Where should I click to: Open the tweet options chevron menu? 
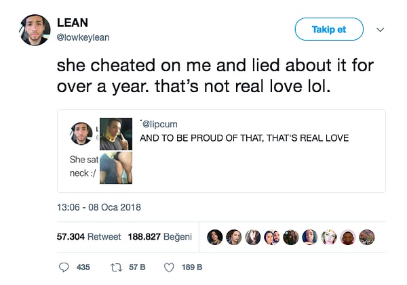[380, 30]
